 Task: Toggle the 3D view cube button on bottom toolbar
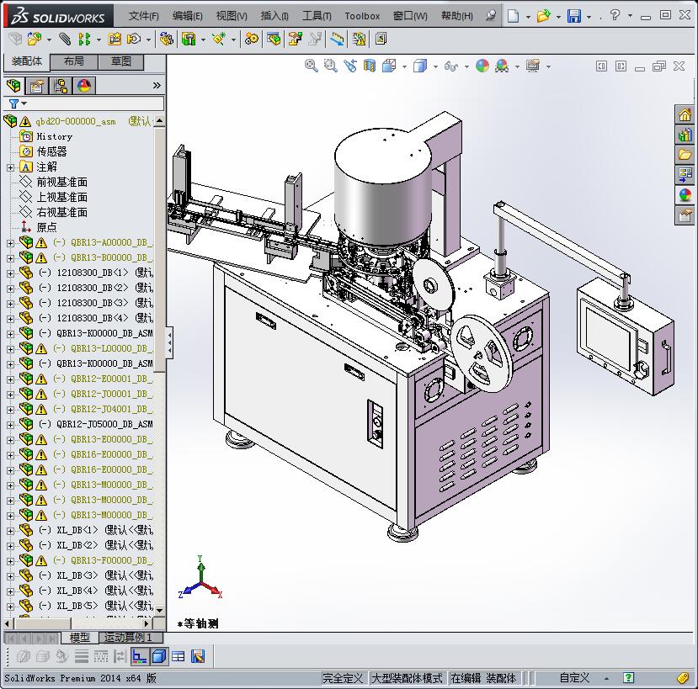point(159,656)
